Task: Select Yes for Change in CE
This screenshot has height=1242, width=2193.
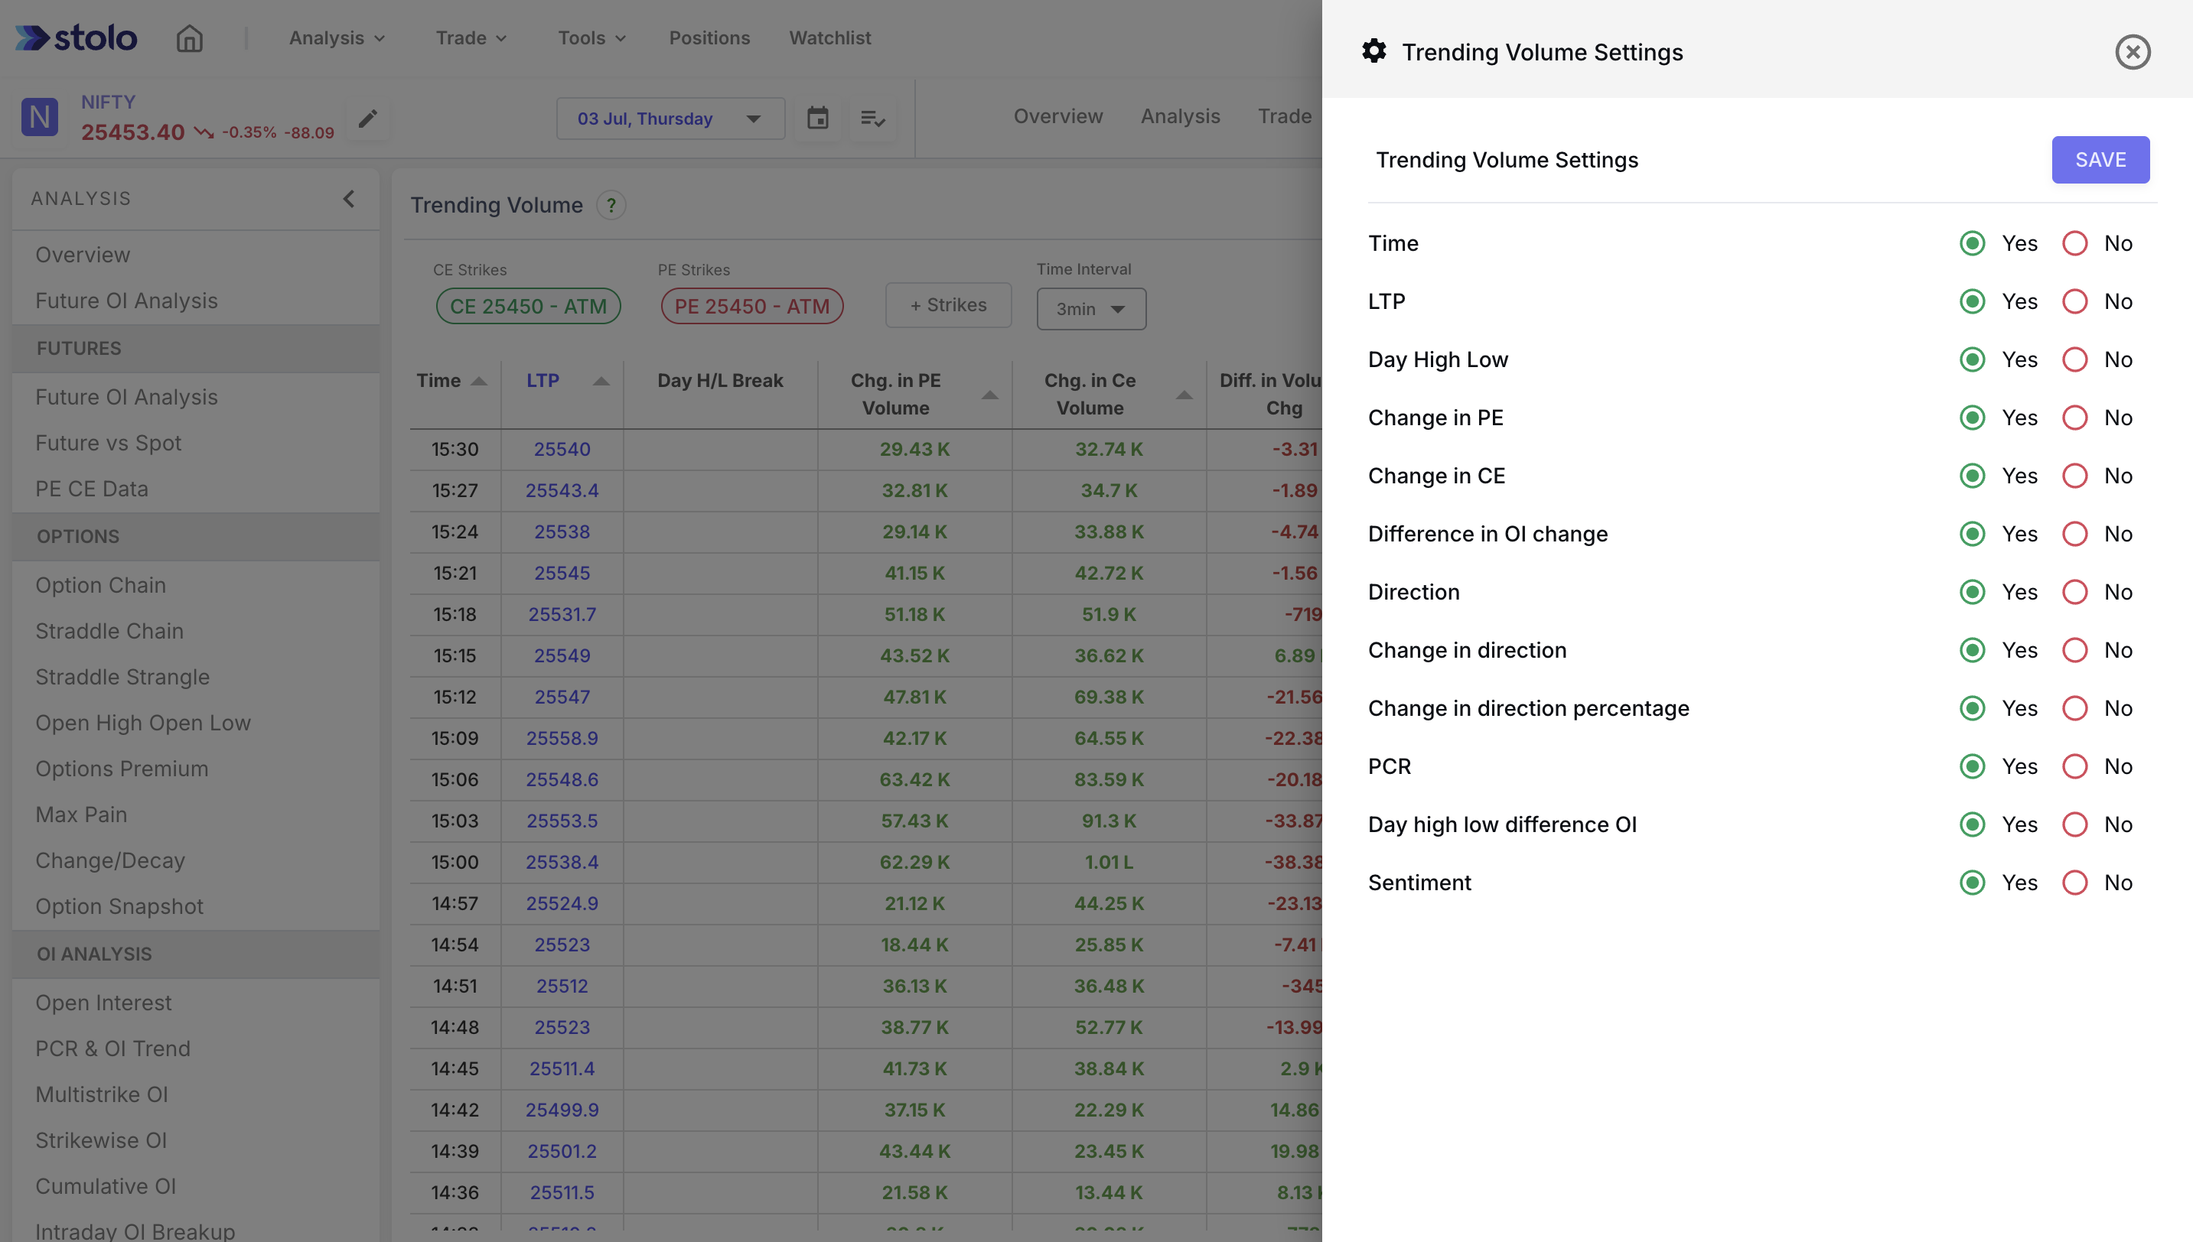Action: pos(1972,476)
